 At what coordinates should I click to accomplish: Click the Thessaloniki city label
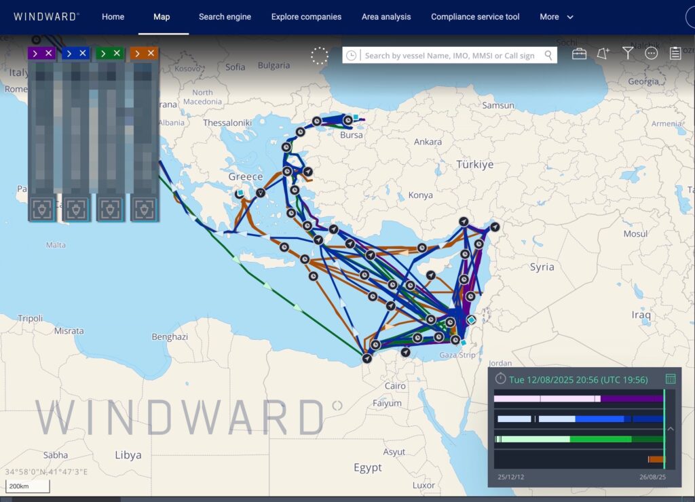pos(227,123)
